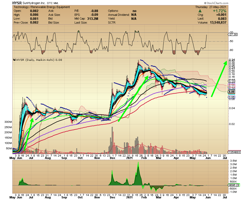Click the Volume value 13,548,837

coord(218,23)
